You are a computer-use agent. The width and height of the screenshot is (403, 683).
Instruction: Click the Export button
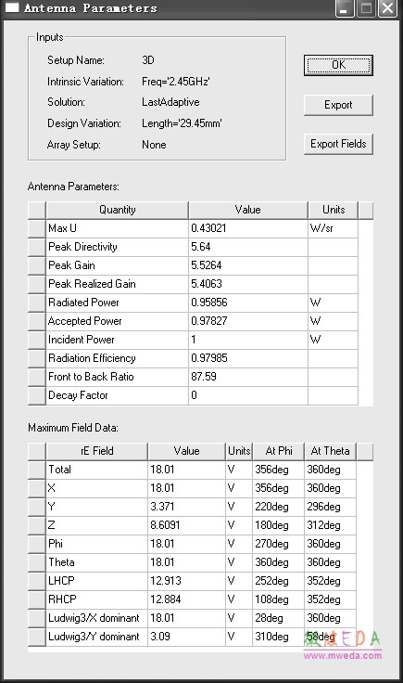click(338, 105)
